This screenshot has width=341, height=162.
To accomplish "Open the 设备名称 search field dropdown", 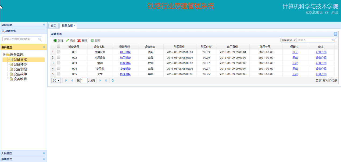I will click(295, 40).
